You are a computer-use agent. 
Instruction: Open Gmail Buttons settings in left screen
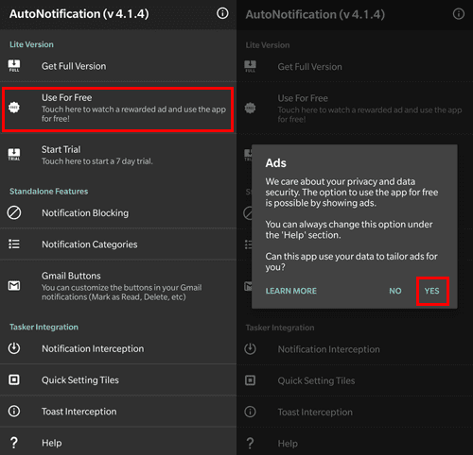(x=118, y=286)
